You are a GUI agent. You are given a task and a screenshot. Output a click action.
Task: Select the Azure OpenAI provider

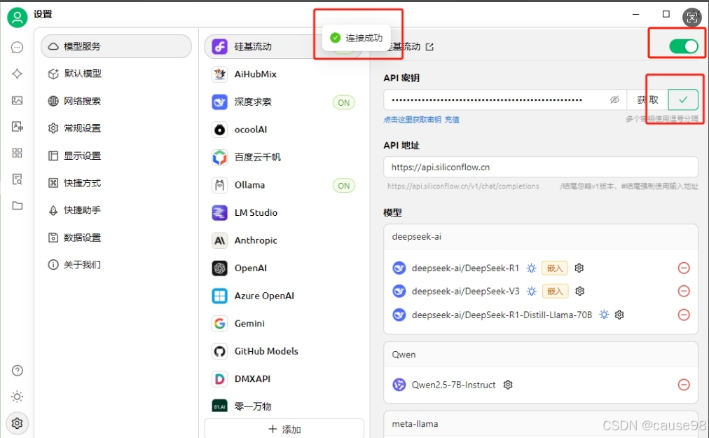coord(283,296)
